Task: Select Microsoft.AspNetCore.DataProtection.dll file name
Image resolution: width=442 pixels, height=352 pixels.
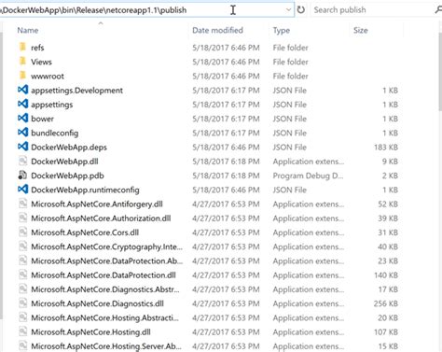Action: pos(104,275)
